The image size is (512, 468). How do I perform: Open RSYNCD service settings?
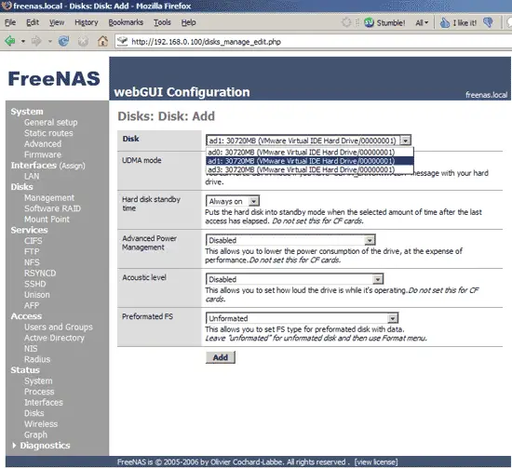(40, 274)
